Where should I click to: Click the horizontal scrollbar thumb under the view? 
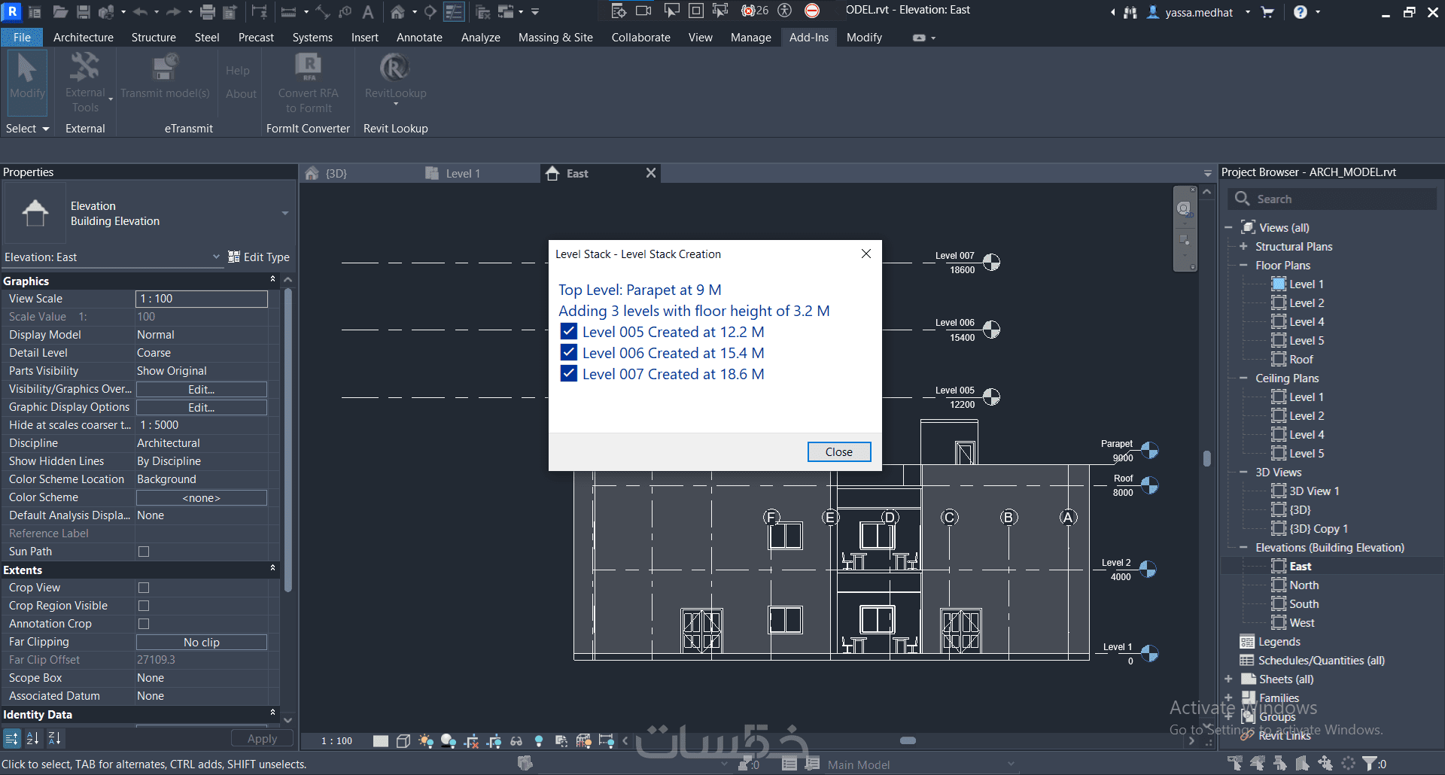[x=908, y=740]
